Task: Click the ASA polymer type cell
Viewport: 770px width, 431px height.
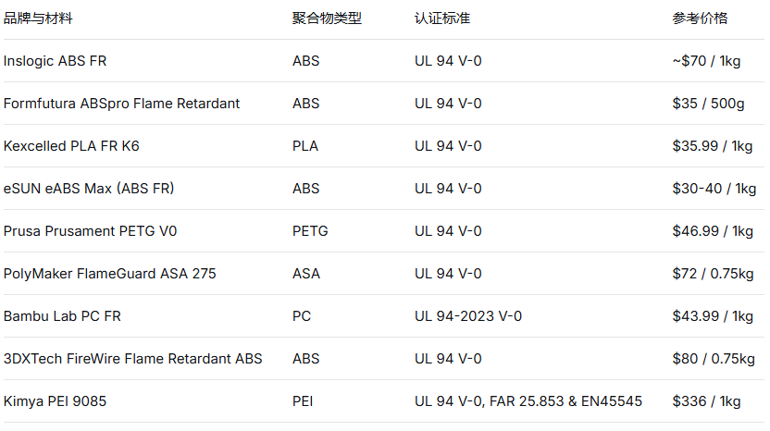Action: [306, 274]
